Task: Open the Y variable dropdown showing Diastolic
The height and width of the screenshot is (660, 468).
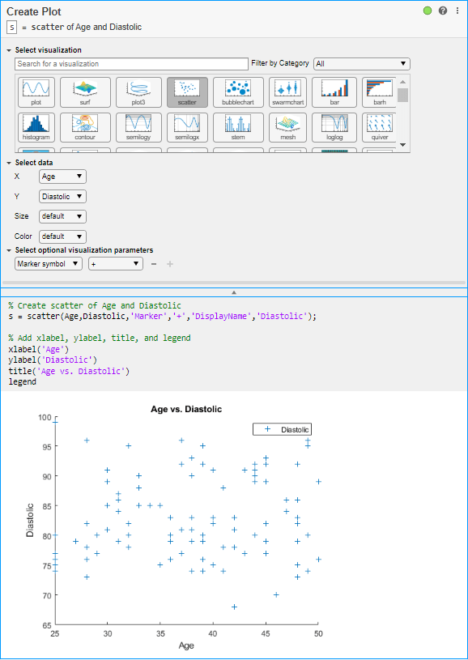Action: click(62, 197)
